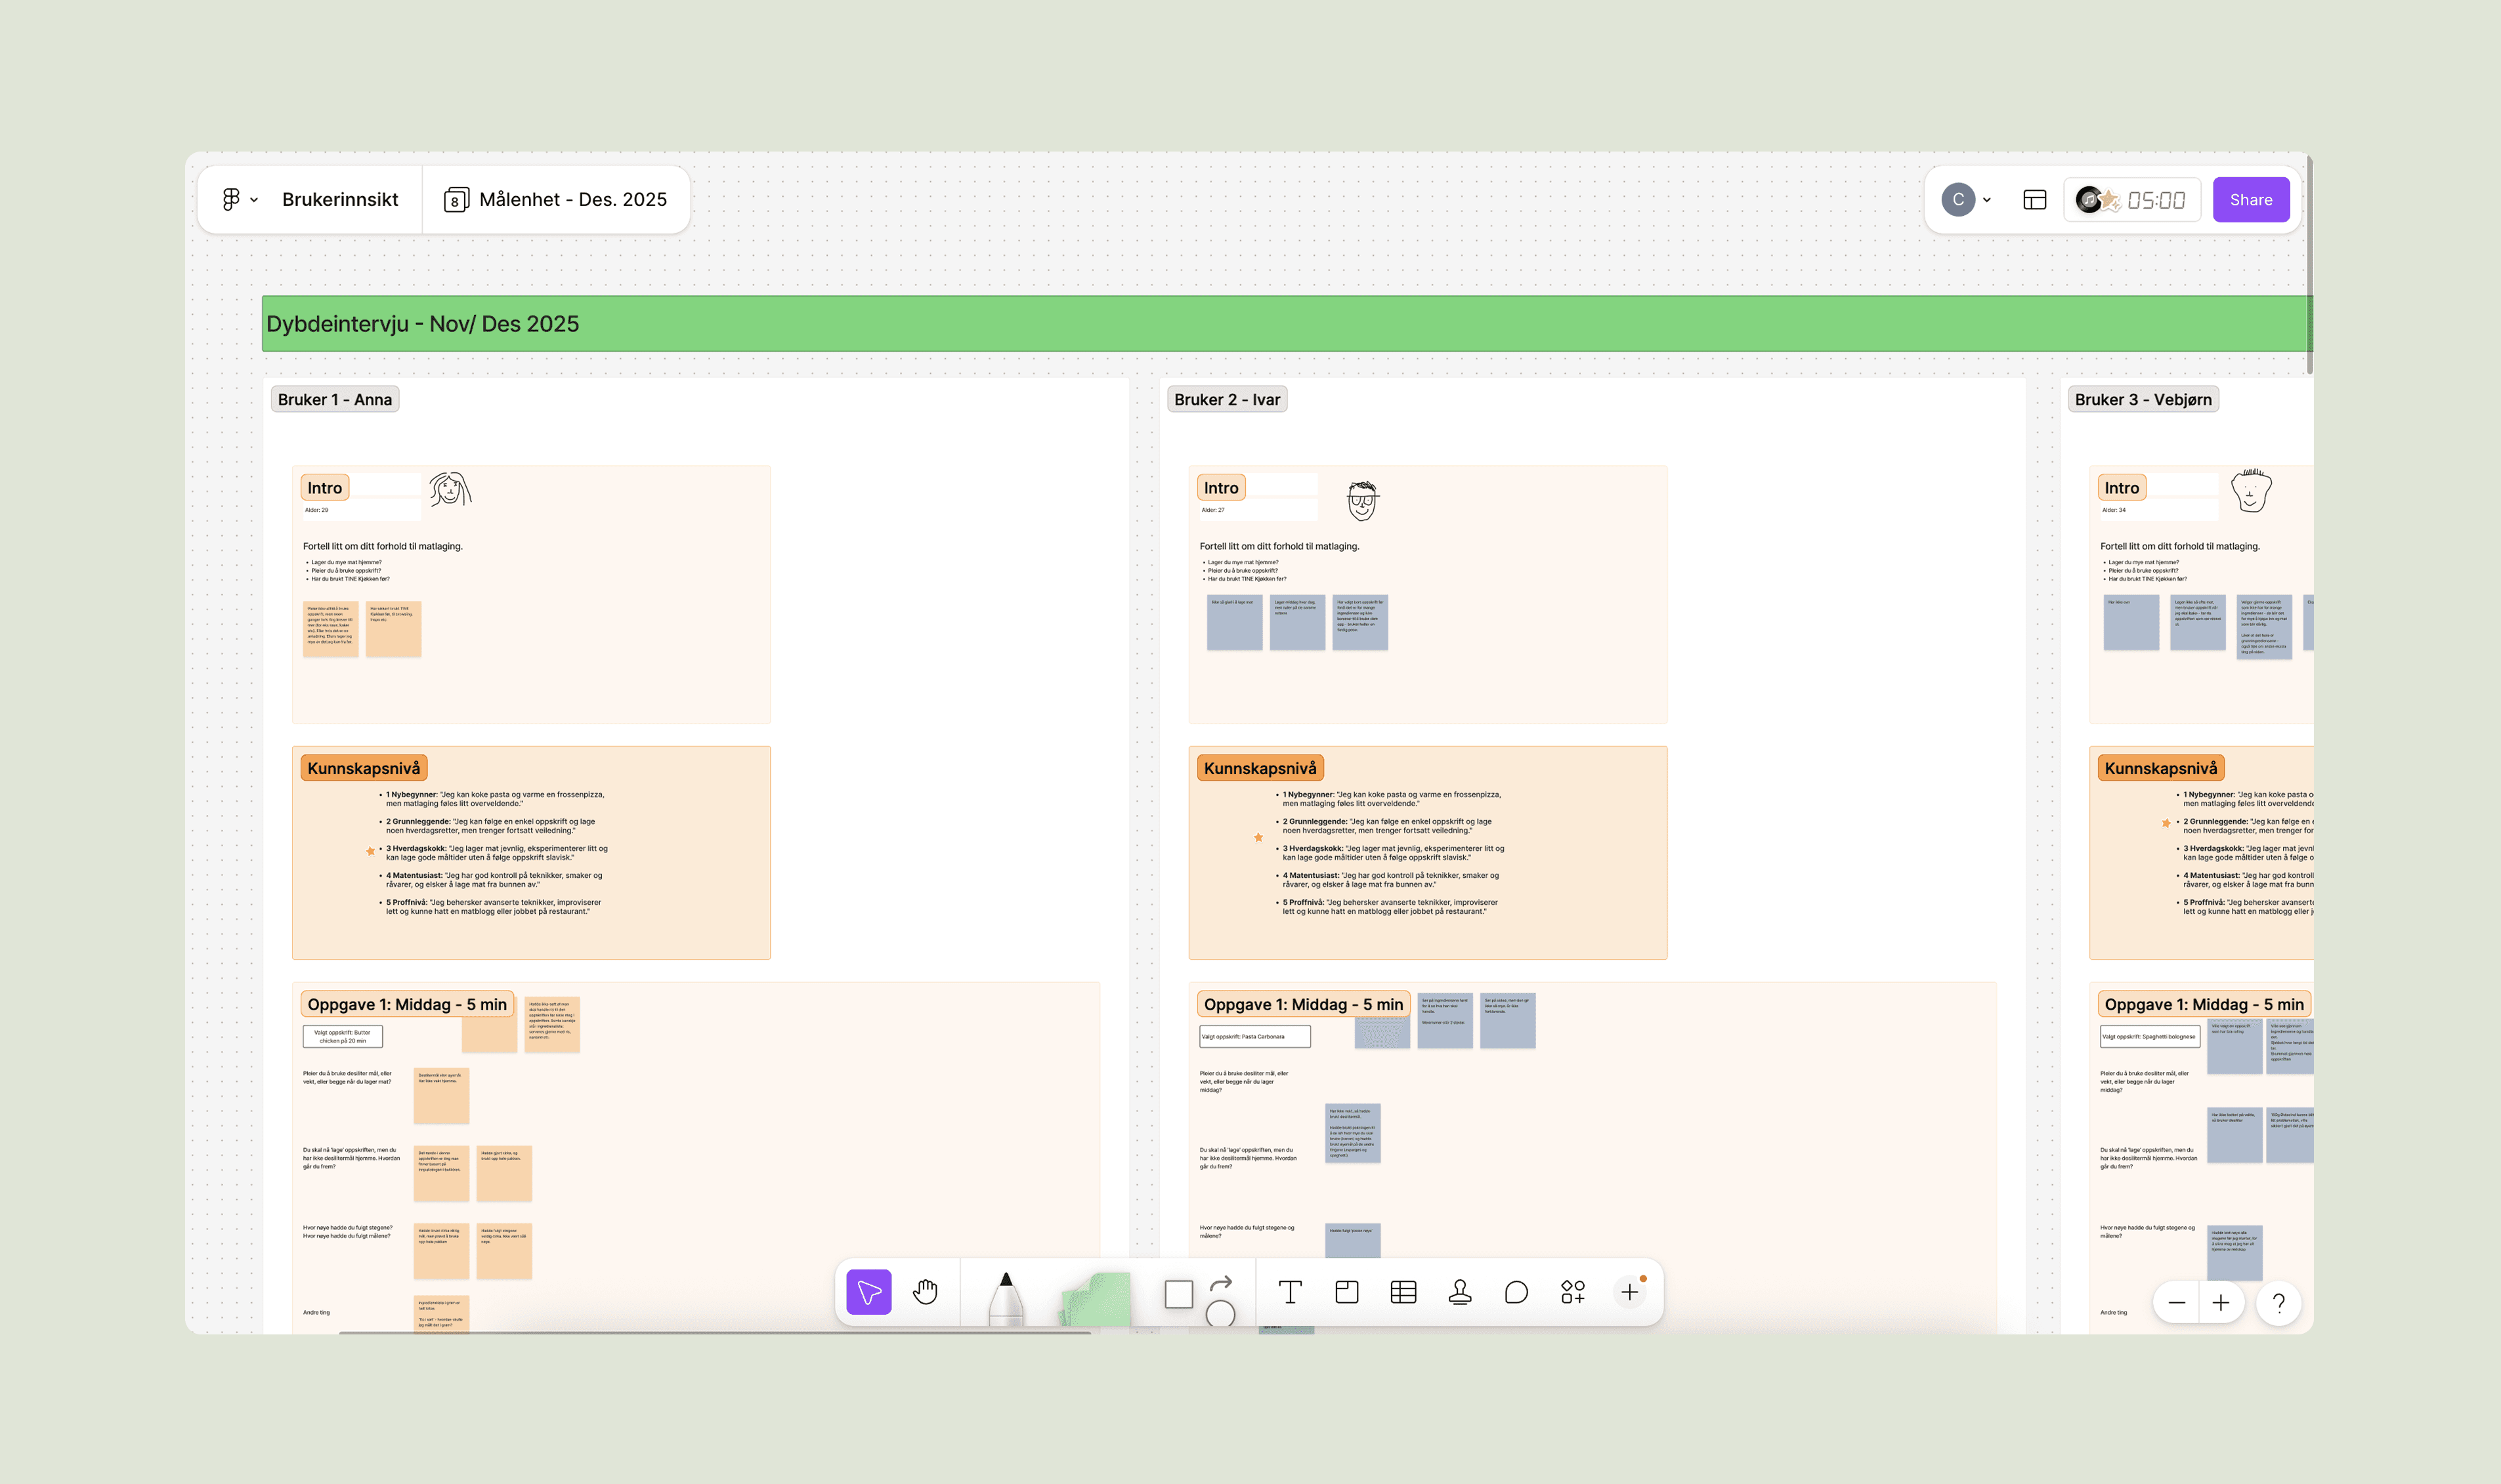Choose the green sticky note tool
Image resolution: width=2501 pixels, height=1484 pixels.
pyautogui.click(x=1096, y=1300)
